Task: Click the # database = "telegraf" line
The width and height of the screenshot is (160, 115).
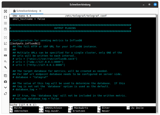Action: click(30, 77)
